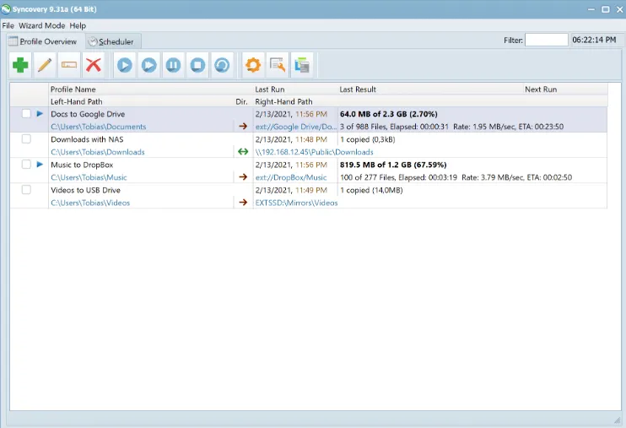The image size is (626, 428).
Task: Click the restore circular arrow icon
Action: point(222,65)
